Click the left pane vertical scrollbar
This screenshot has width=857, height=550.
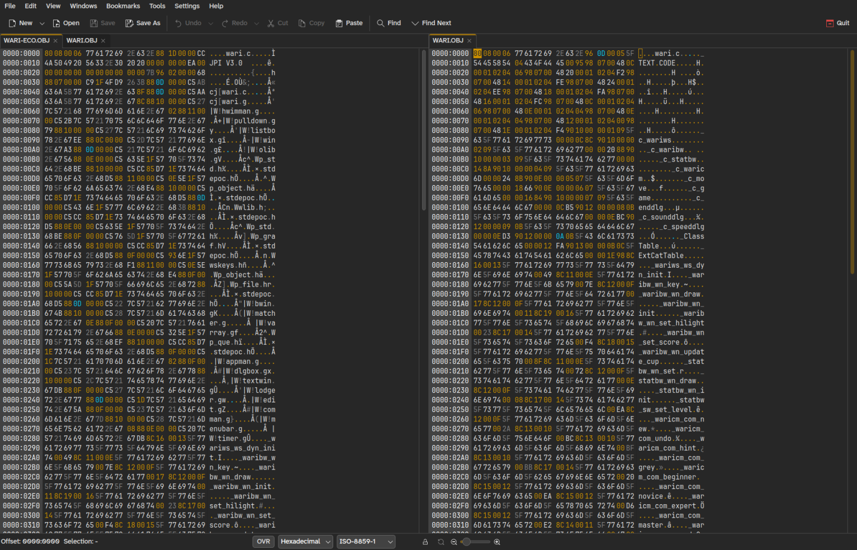click(424, 129)
